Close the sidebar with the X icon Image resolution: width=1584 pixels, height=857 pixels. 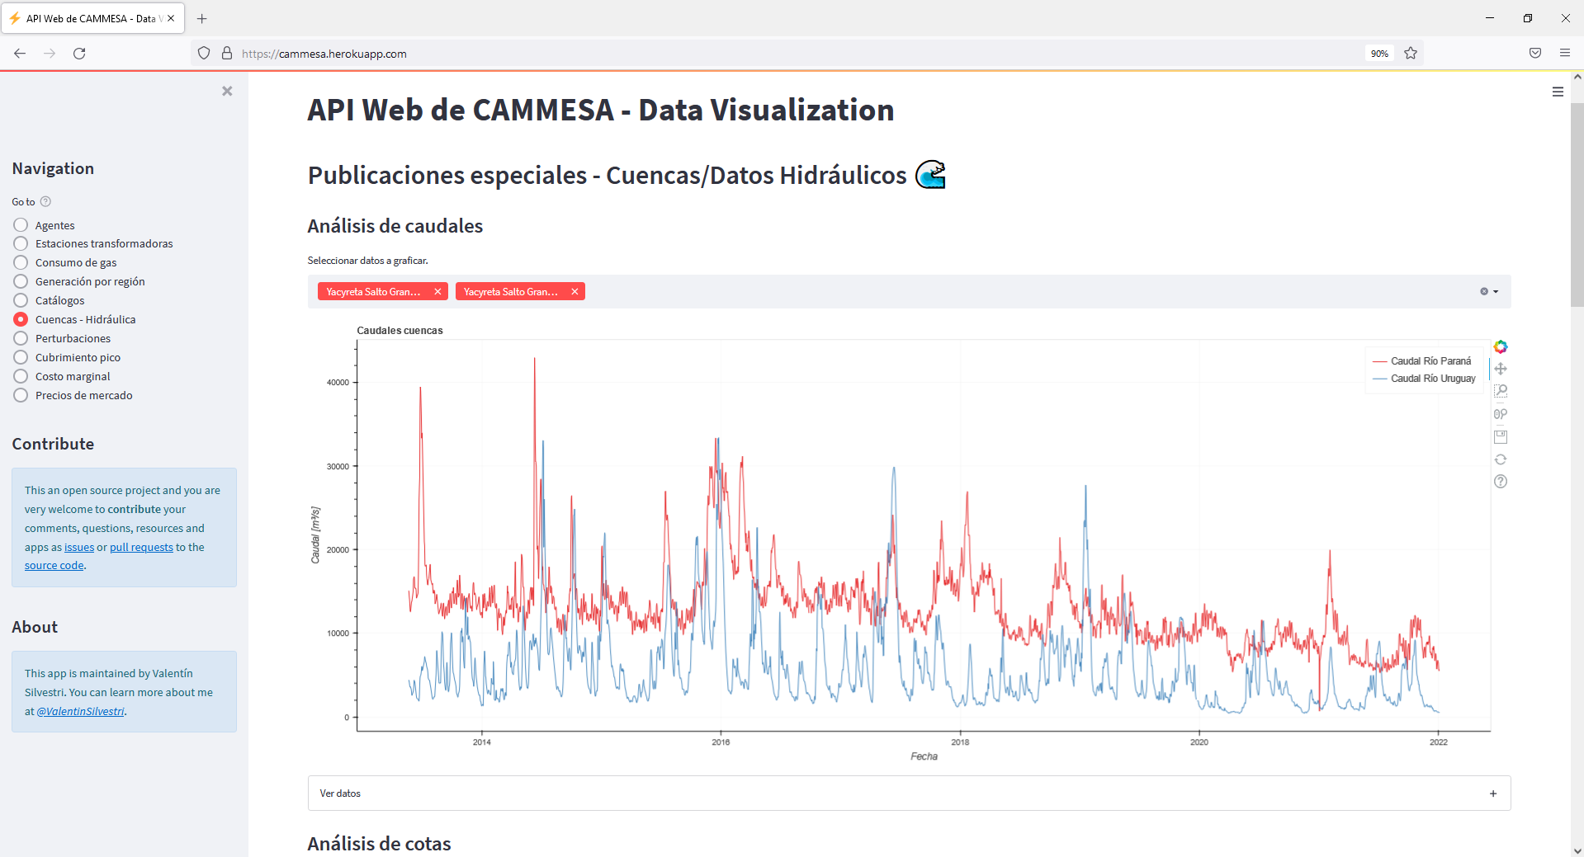pos(227,91)
